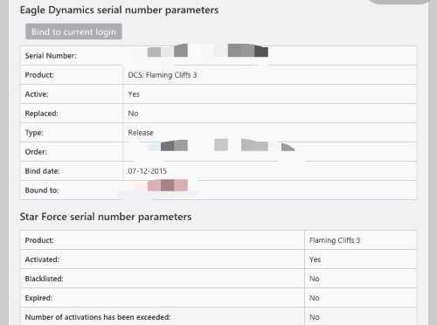The image size is (437, 325).
Task: Click the Eagle Dynamics serial number parameters heading
Action: pos(119,10)
